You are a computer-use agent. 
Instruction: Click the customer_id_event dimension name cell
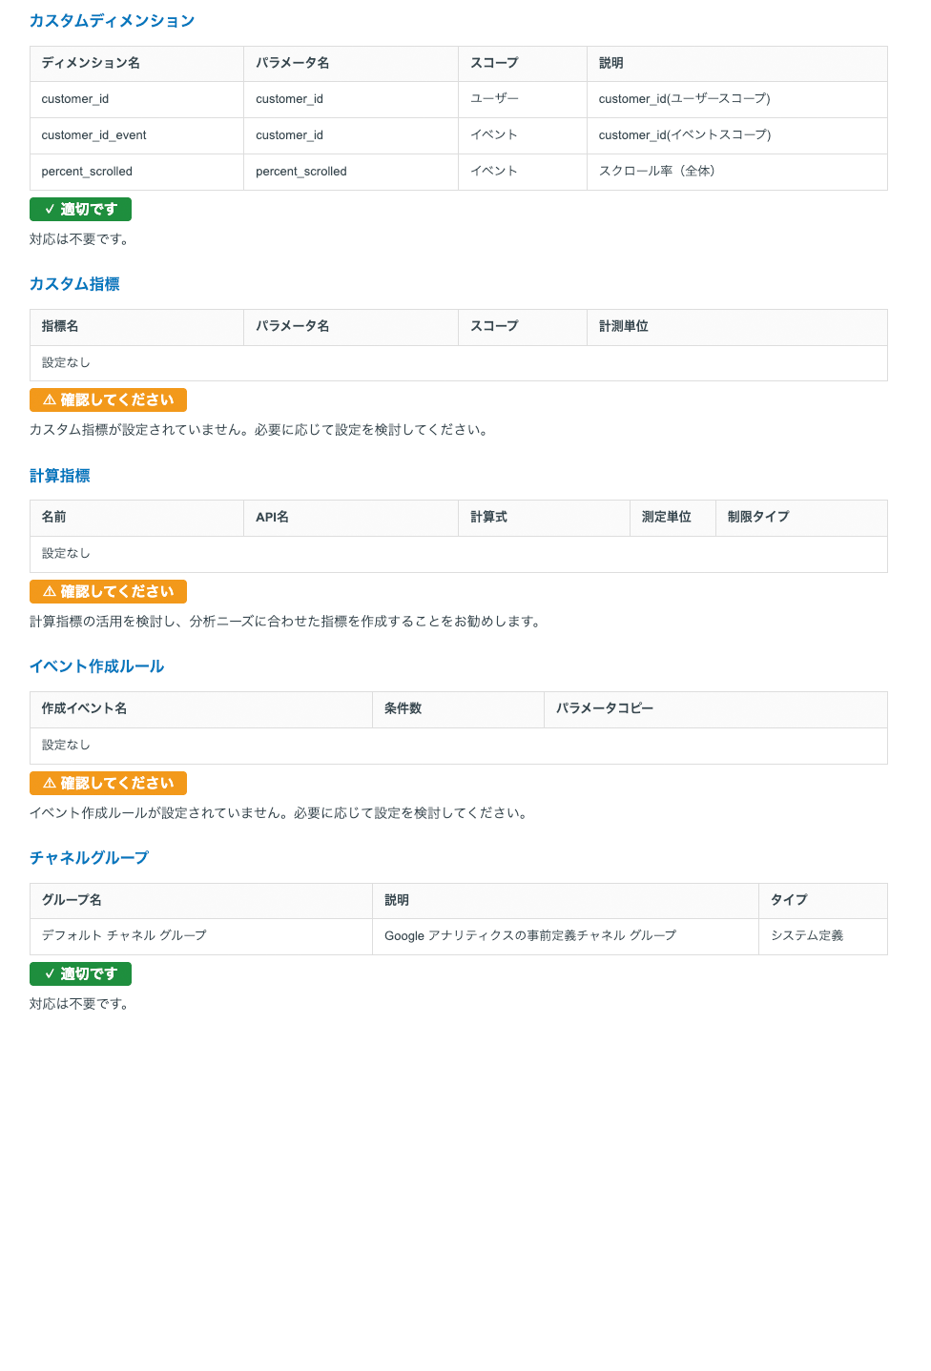(93, 135)
